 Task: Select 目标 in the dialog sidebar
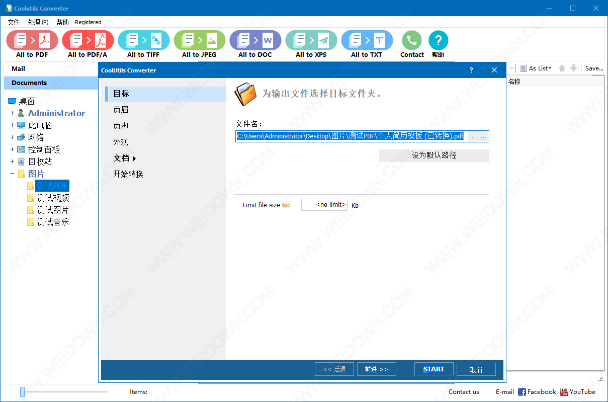(165, 94)
